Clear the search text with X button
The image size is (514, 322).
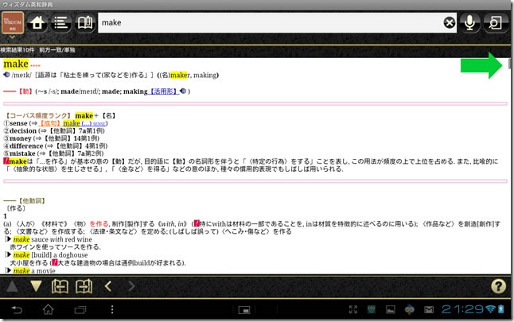450,23
